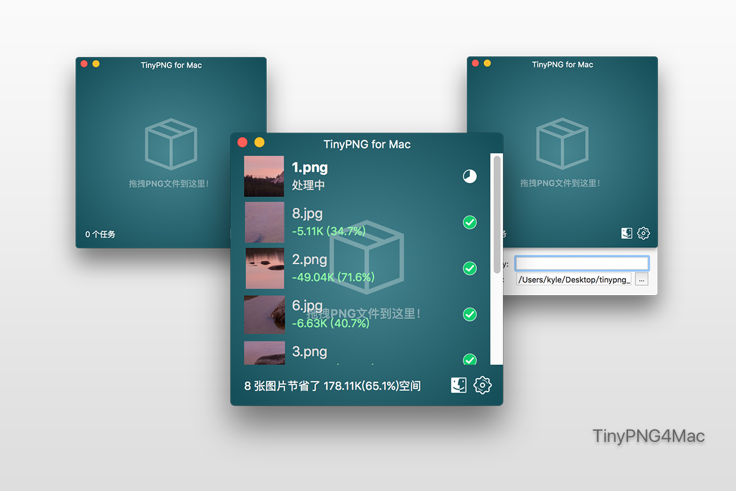Click the green checkmark next to 3.png
The width and height of the screenshot is (736, 491).
(x=470, y=359)
